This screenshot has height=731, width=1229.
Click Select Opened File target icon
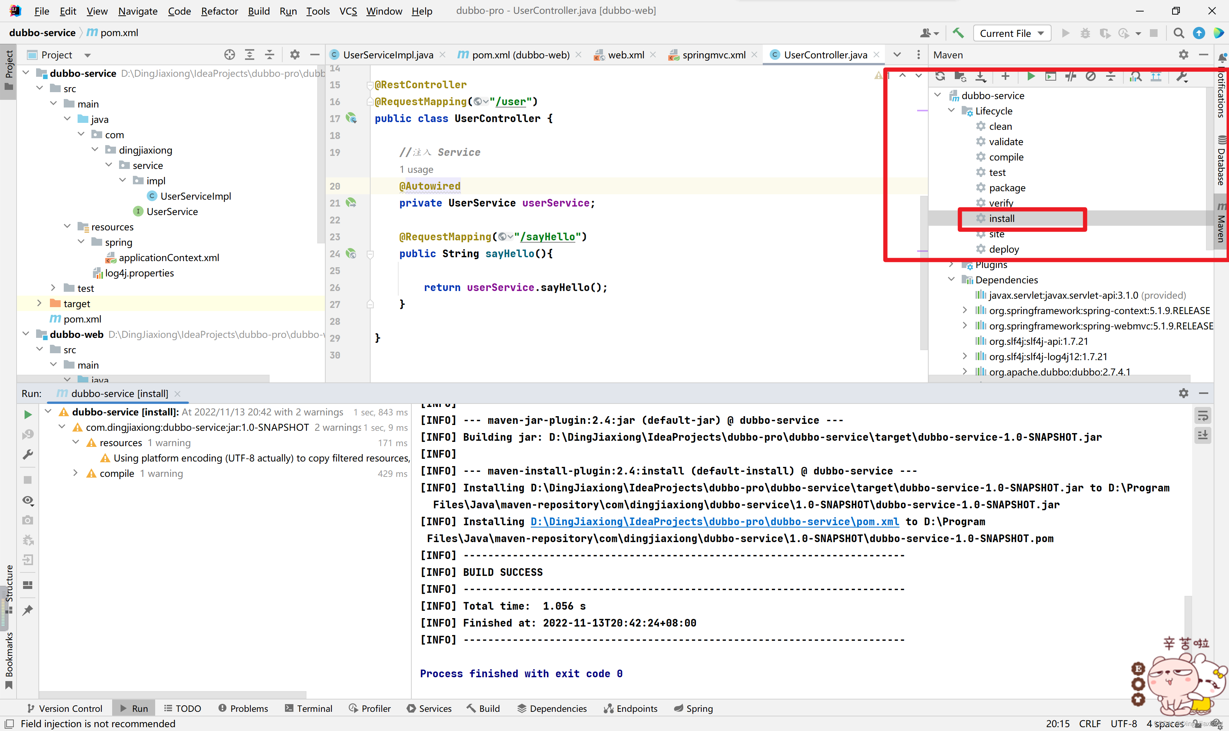230,55
